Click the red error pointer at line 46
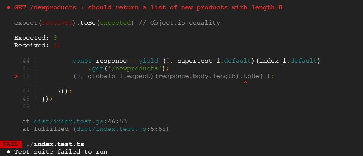This screenshot has height=156, width=363. click(16, 76)
